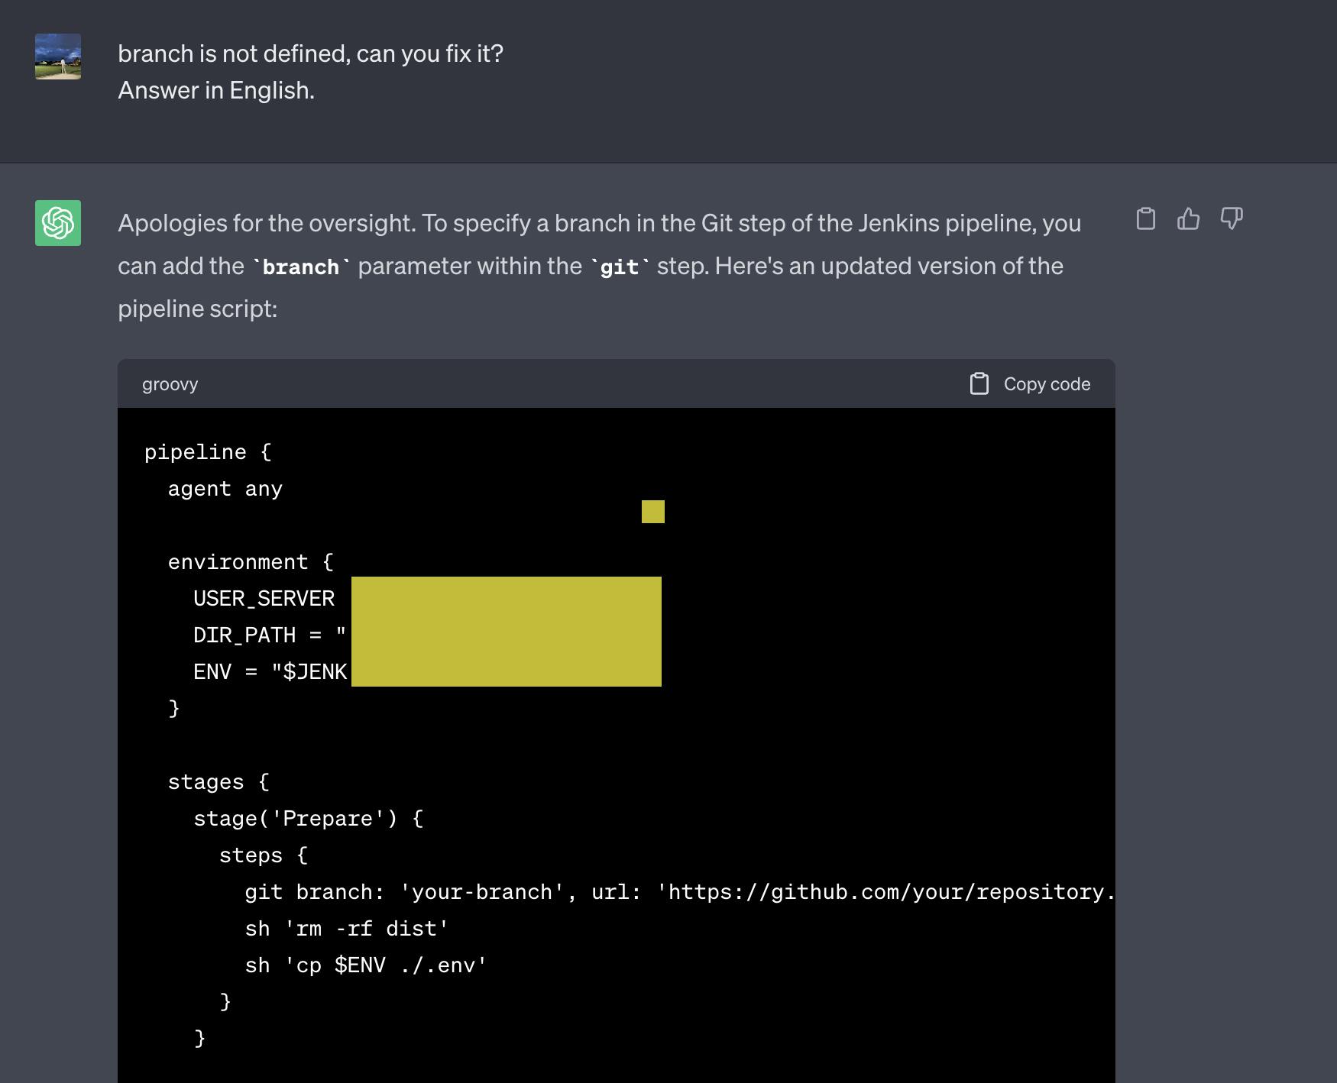Click the thumbs down feedback icon
The image size is (1337, 1083).
[x=1231, y=219]
